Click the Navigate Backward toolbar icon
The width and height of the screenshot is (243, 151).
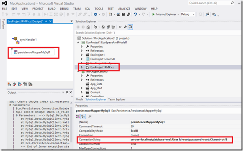click(x=95, y=14)
